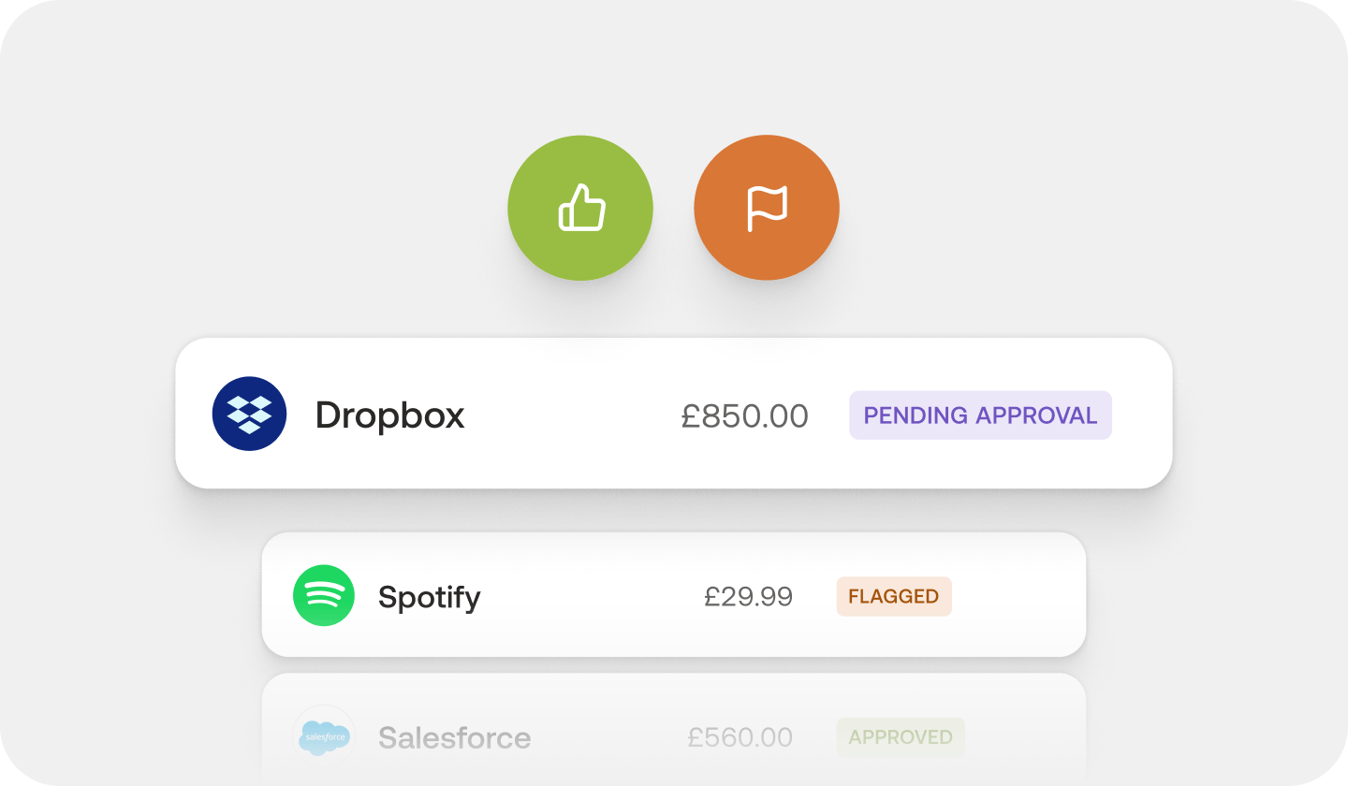Image resolution: width=1348 pixels, height=786 pixels.
Task: Open the Salesforce merchant name
Action: [x=454, y=737]
